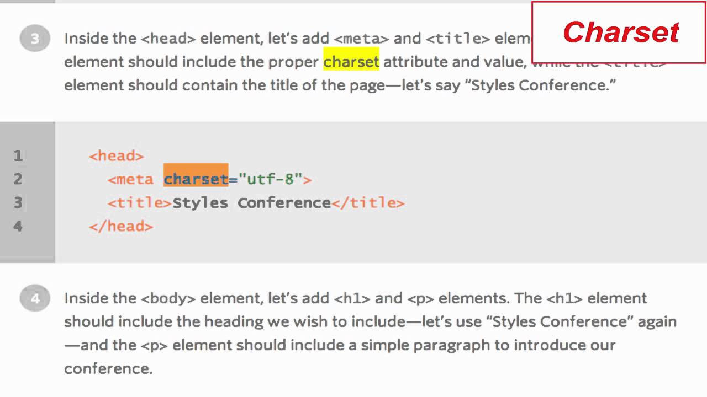Click the closing </title> tag in code
707x397 pixels.
click(x=368, y=202)
